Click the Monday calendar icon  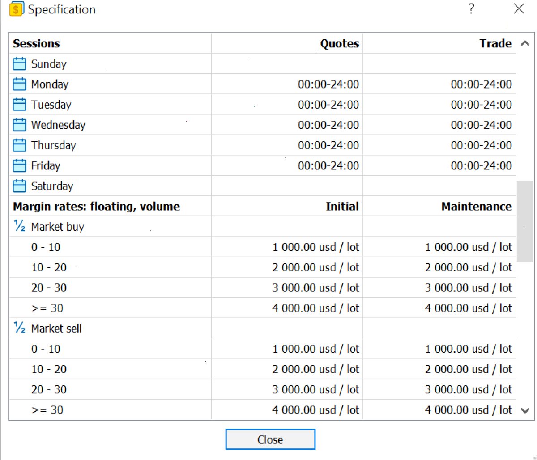[x=19, y=84]
